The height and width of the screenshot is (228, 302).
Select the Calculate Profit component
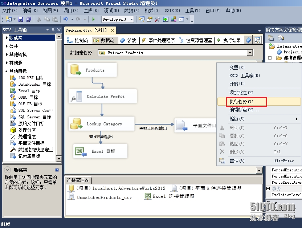[103, 96]
